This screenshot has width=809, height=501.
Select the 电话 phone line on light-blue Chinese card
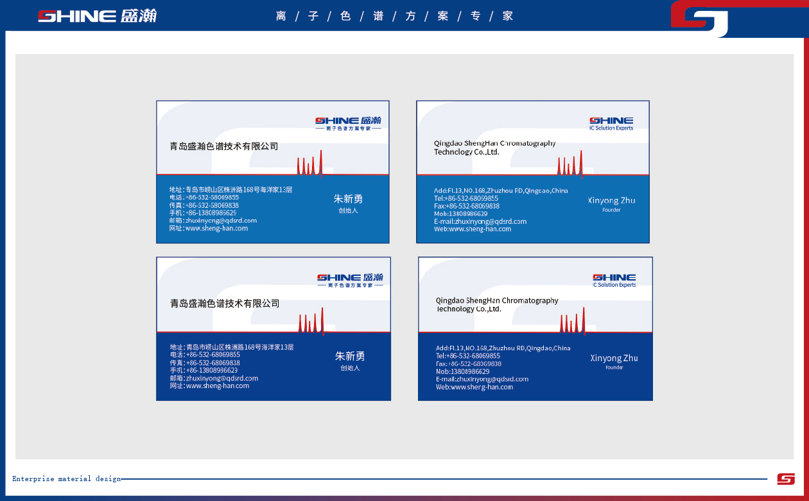pos(204,198)
